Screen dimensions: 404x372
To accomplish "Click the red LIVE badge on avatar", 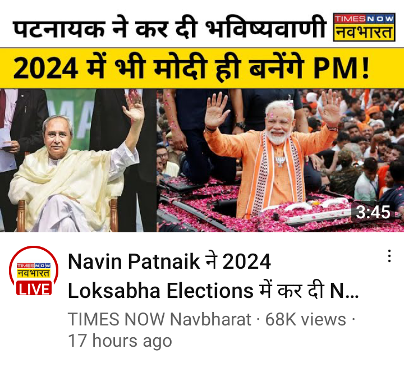I will 34,288.
